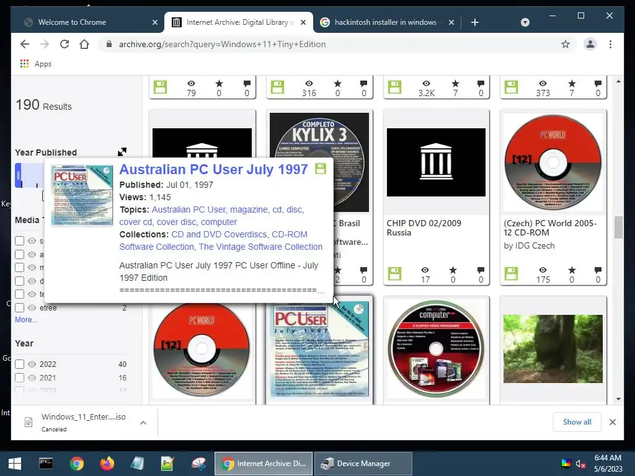
Task: Click the scrollbar down arrow
Action: [618, 399]
